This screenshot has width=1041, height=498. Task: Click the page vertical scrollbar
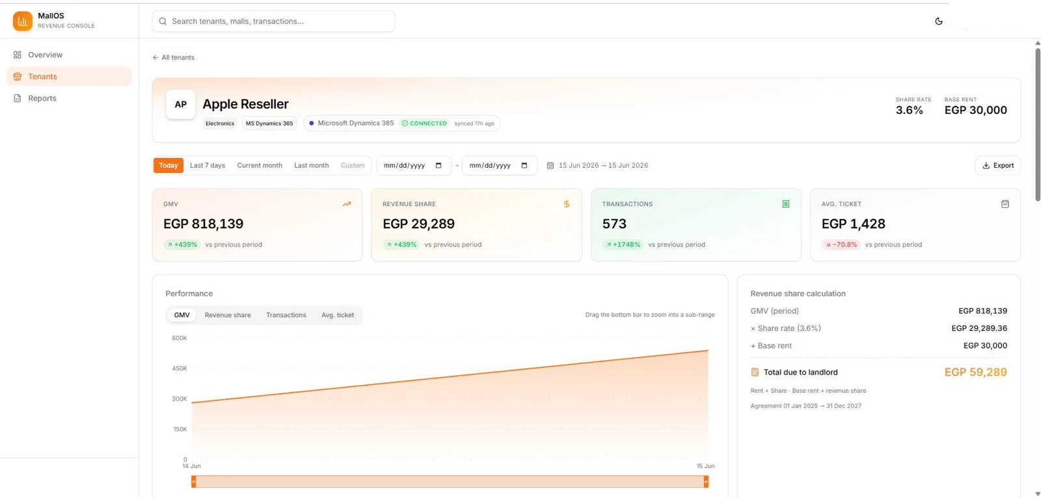1038,124
